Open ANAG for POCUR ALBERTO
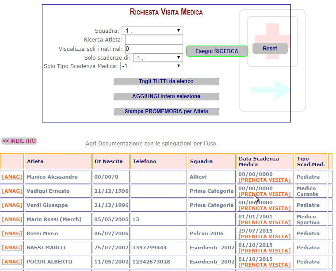 click(12, 262)
